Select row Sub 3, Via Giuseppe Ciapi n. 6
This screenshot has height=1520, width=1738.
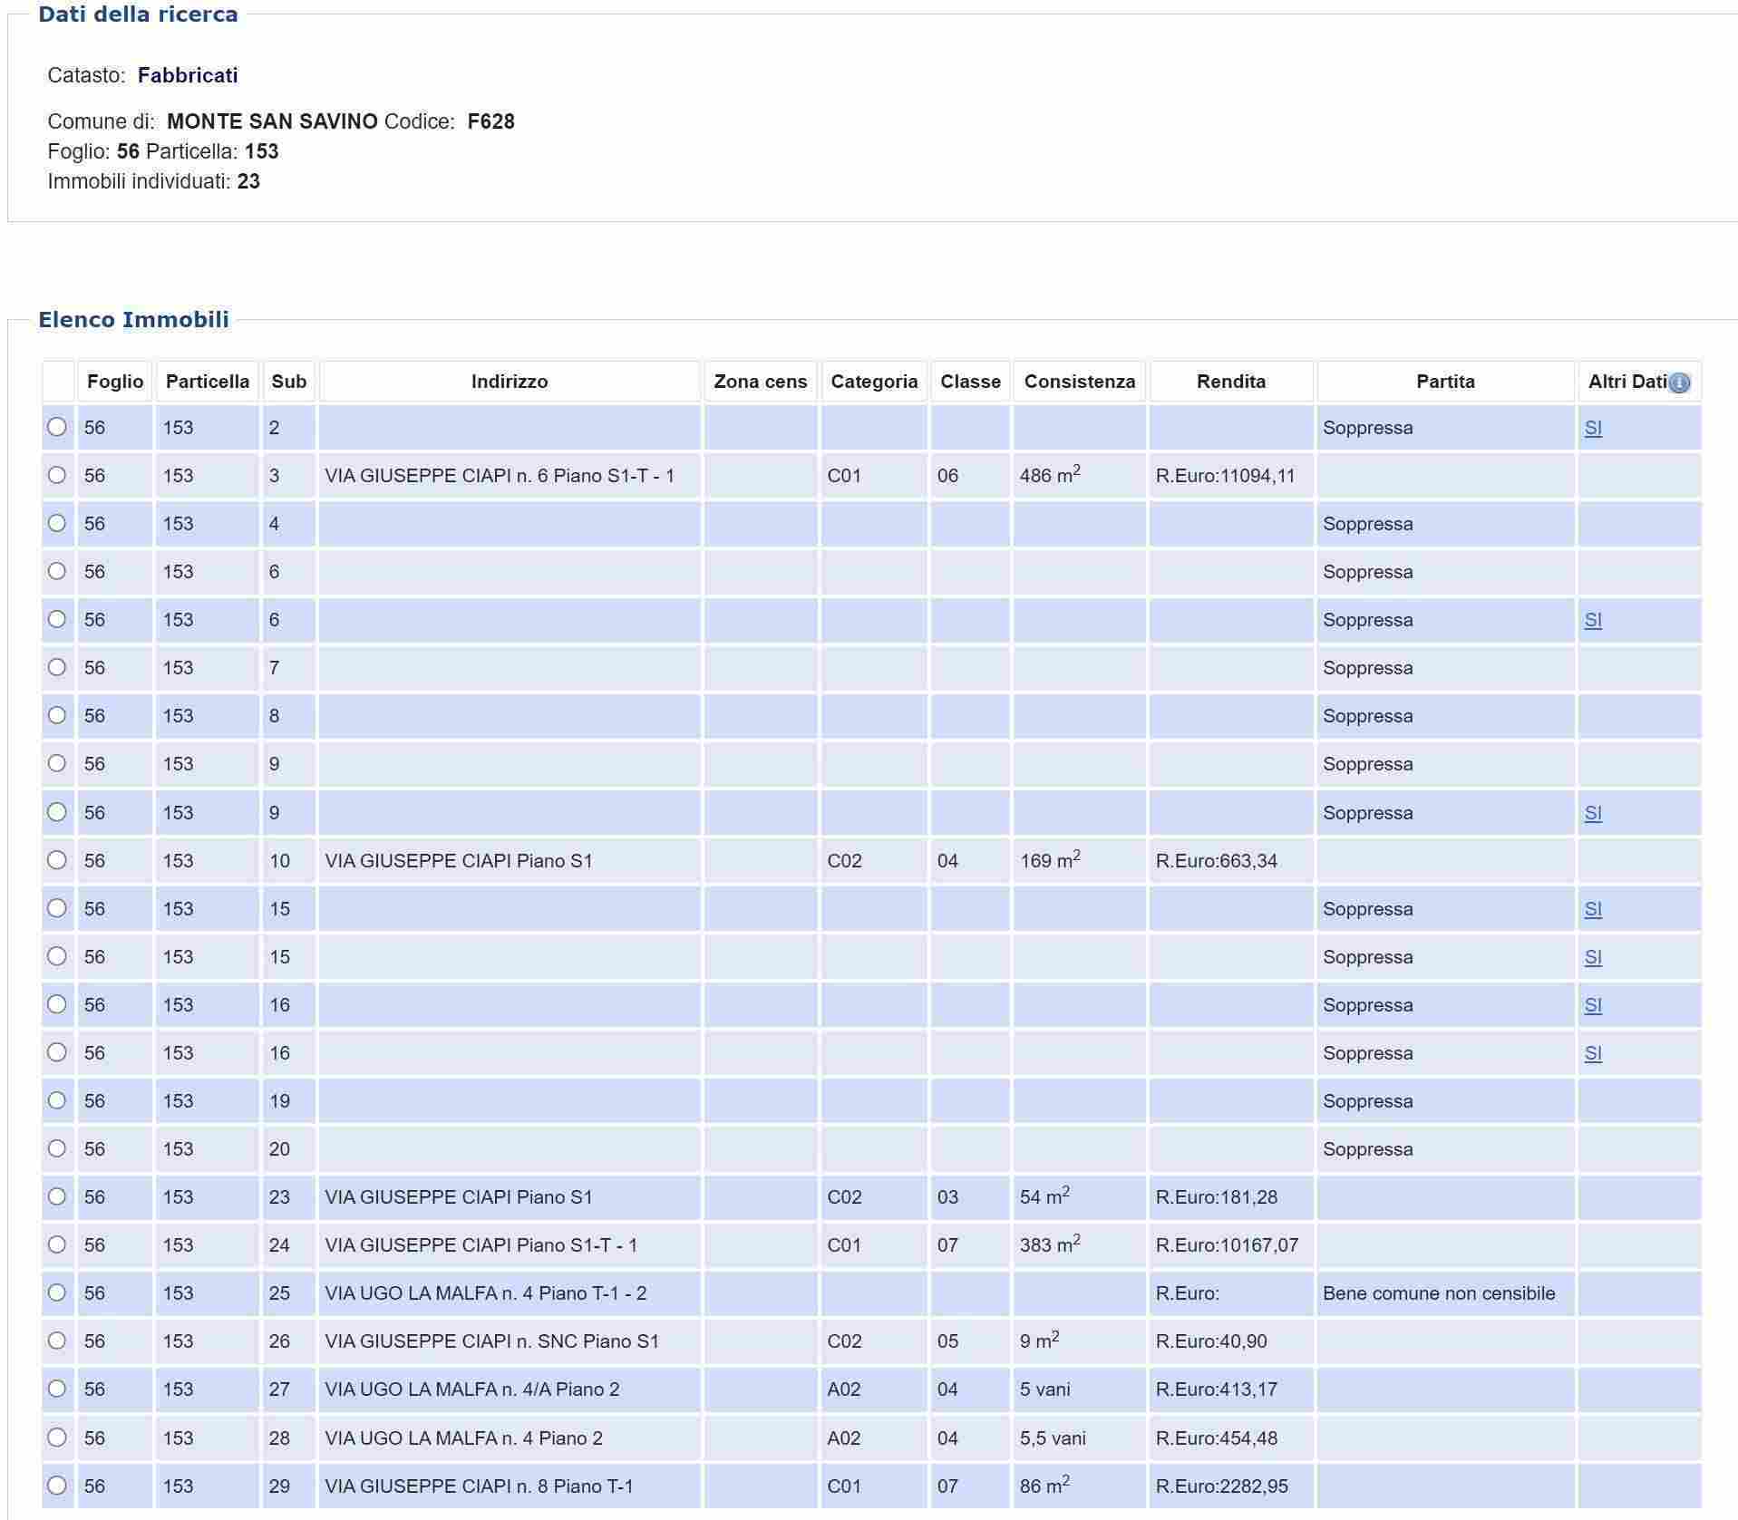tap(57, 475)
